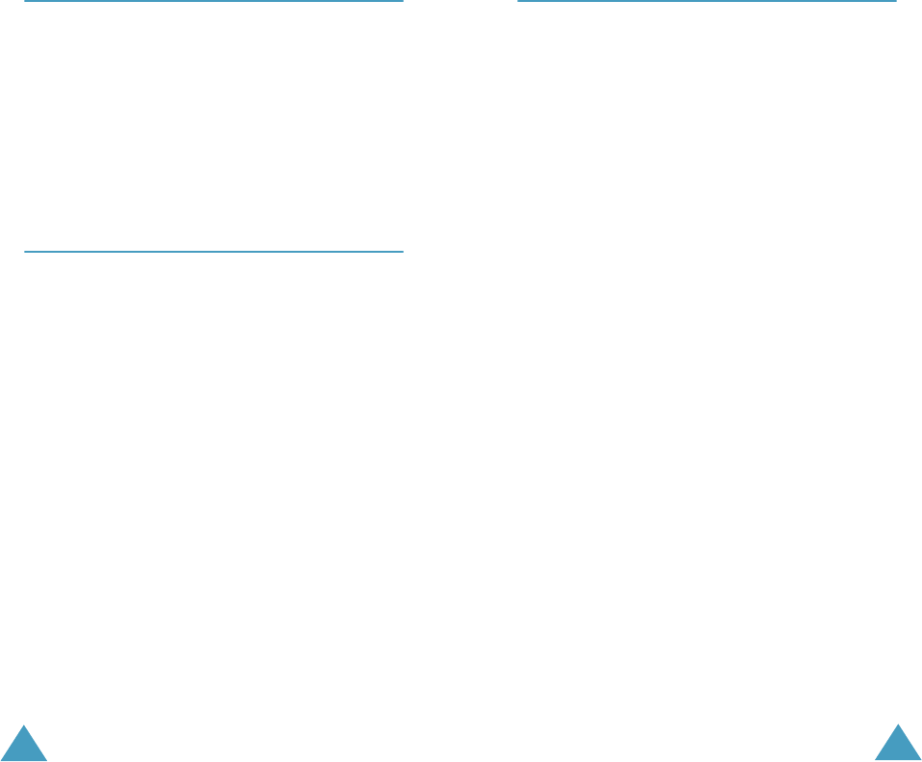Select the middle-left blue divider line

coord(213,252)
